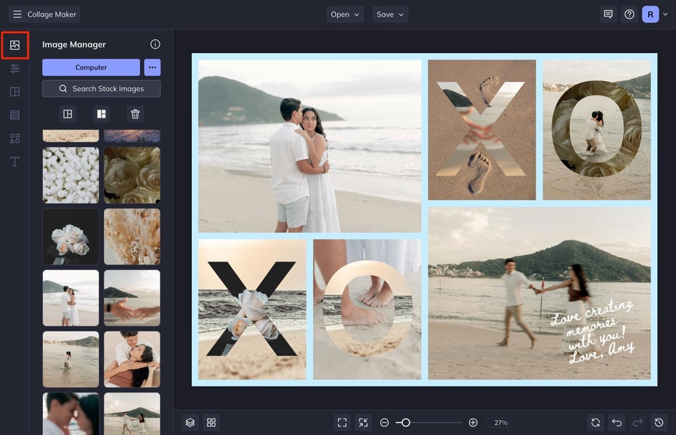Click Search Stock Images button

101,89
